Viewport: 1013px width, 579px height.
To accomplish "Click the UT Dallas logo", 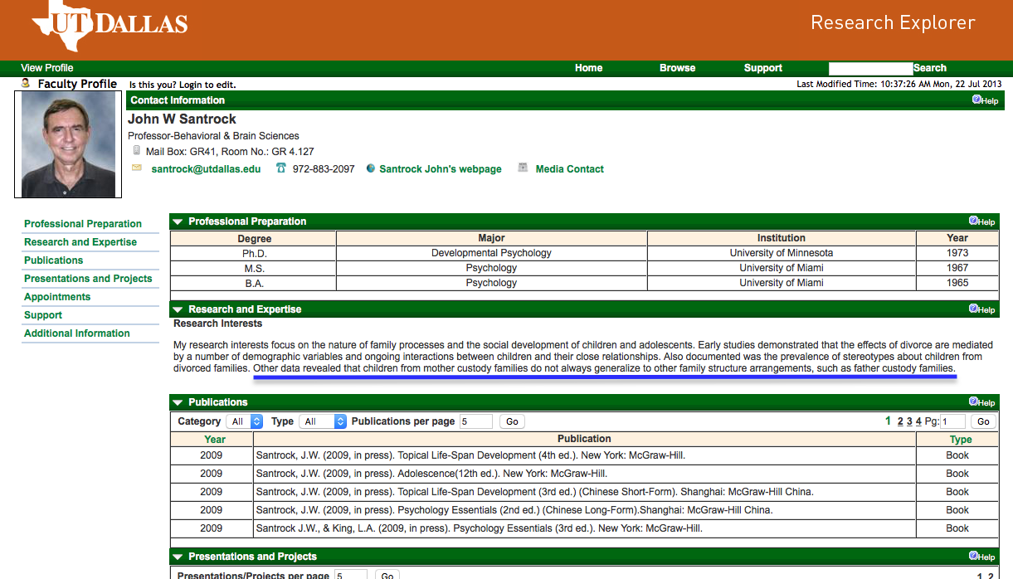I will coord(110,25).
